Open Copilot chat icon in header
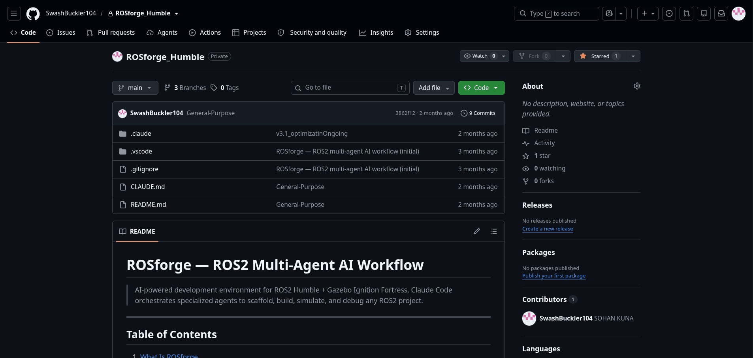753x358 pixels. tap(609, 13)
